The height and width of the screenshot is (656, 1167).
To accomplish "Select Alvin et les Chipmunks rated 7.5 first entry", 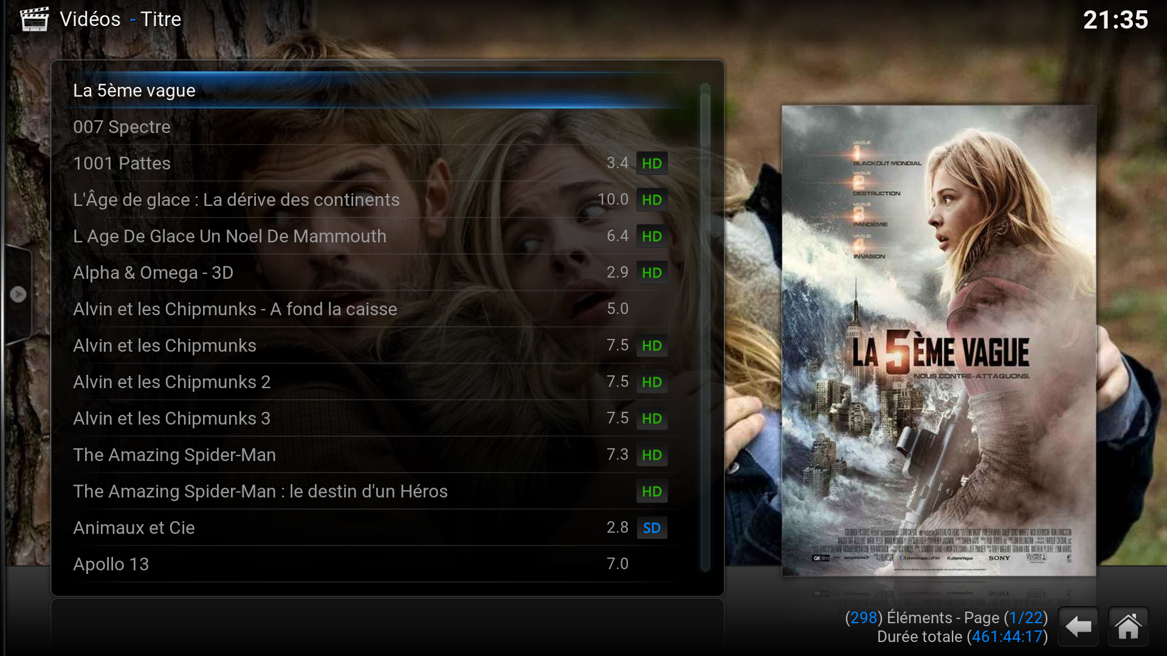I will [377, 346].
